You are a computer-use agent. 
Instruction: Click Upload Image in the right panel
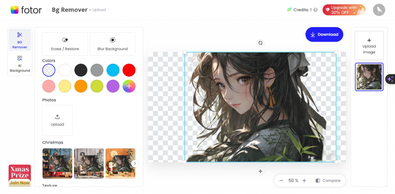pyautogui.click(x=369, y=45)
